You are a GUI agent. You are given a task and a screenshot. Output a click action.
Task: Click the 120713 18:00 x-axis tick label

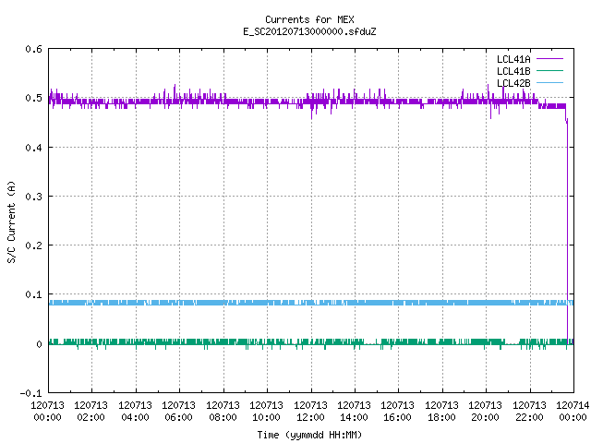tap(441, 412)
